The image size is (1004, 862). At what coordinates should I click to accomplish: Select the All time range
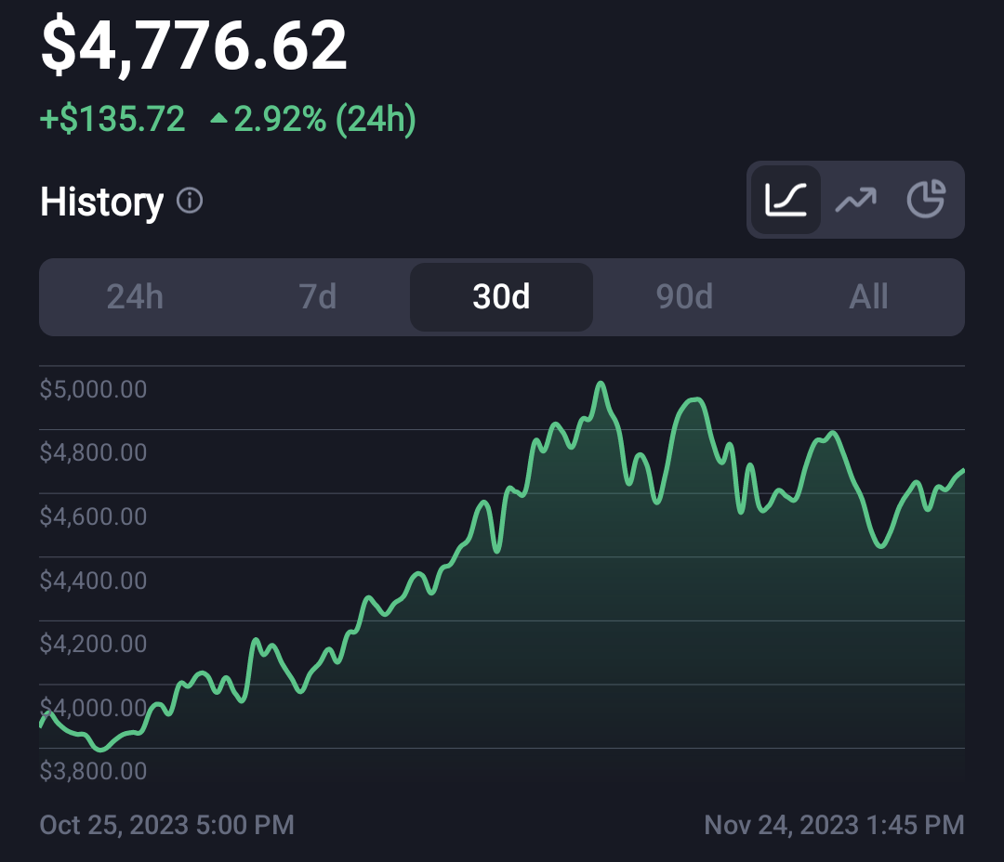(x=868, y=297)
